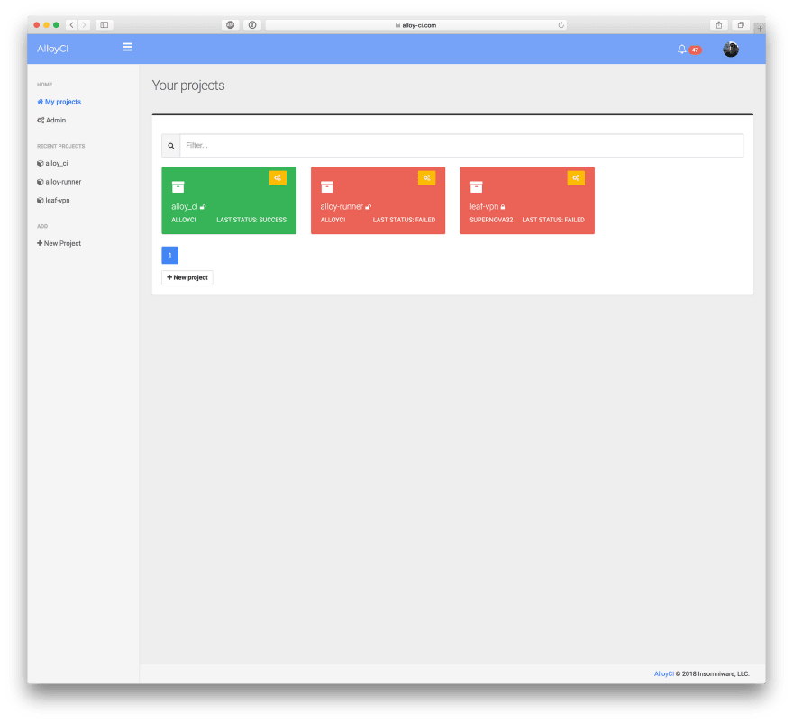The width and height of the screenshot is (793, 723).
Task: Go back with browser back arrow
Action: click(72, 24)
